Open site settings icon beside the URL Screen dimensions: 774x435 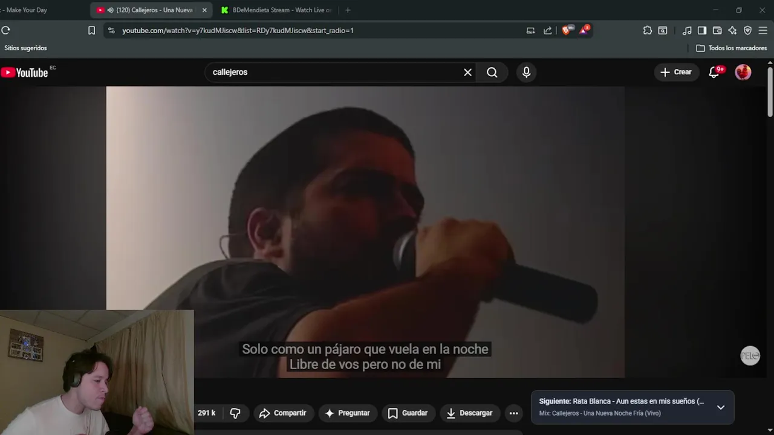[x=111, y=30]
